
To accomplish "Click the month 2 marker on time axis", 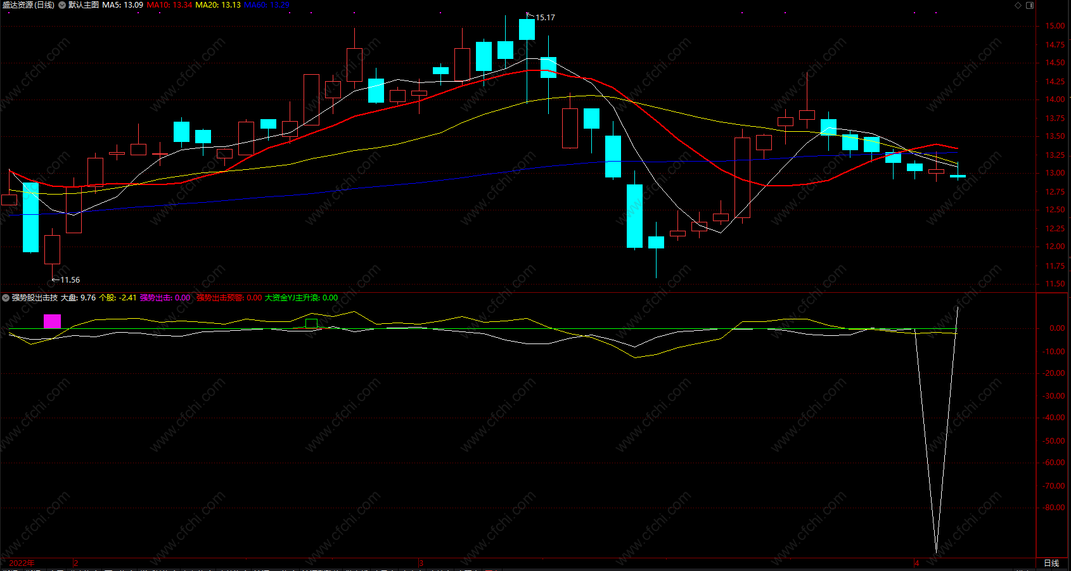I will click(76, 563).
